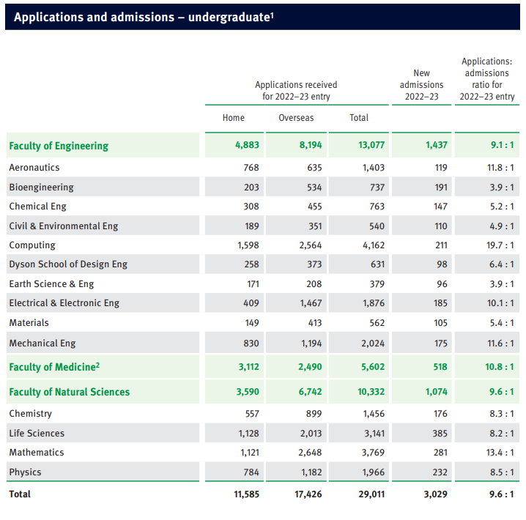526x520 pixels.
Task: Click grand total home value 11,585
Action: [x=247, y=494]
